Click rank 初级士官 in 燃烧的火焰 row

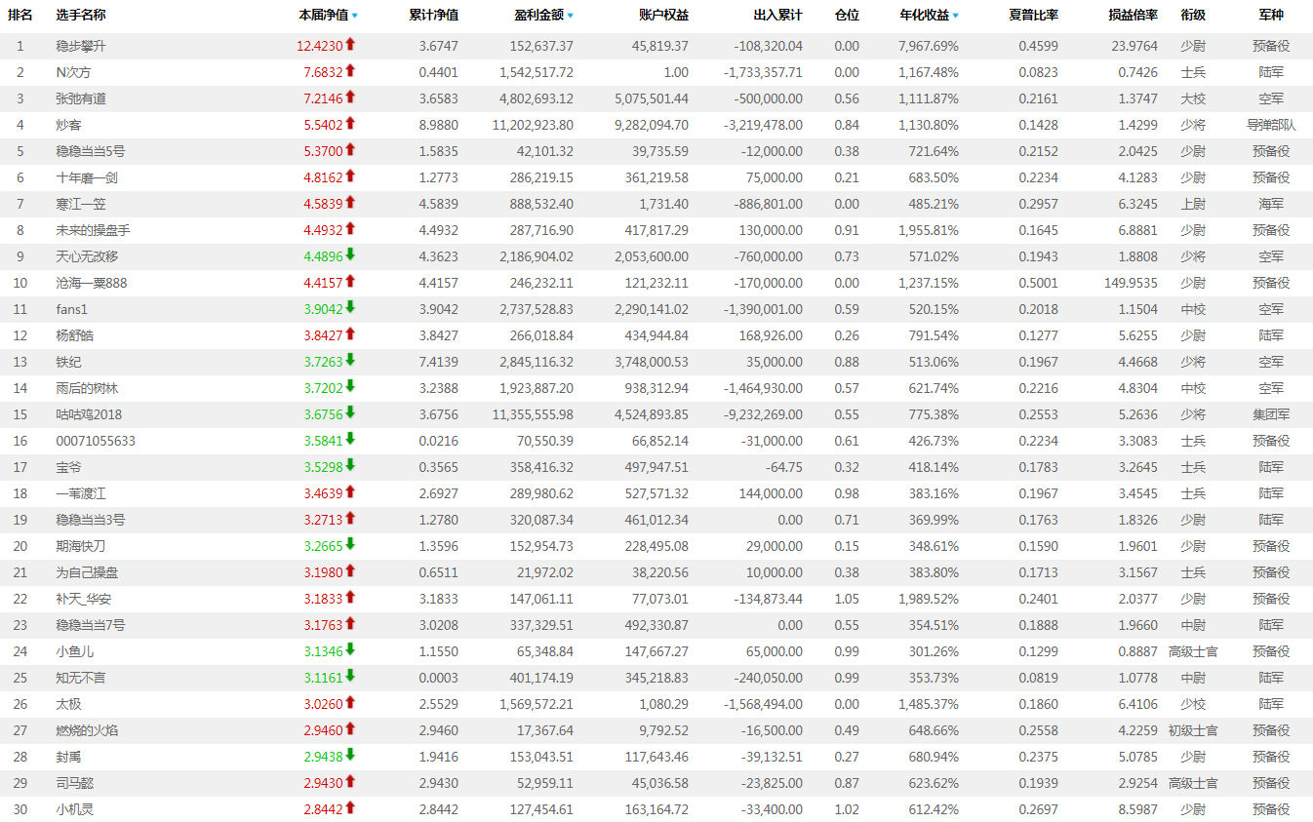click(1193, 730)
